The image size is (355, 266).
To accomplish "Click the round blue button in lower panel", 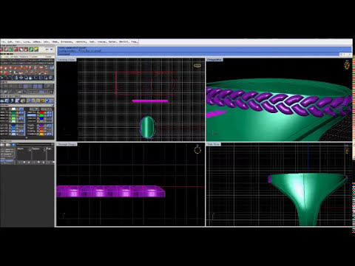I will click(x=13, y=145).
